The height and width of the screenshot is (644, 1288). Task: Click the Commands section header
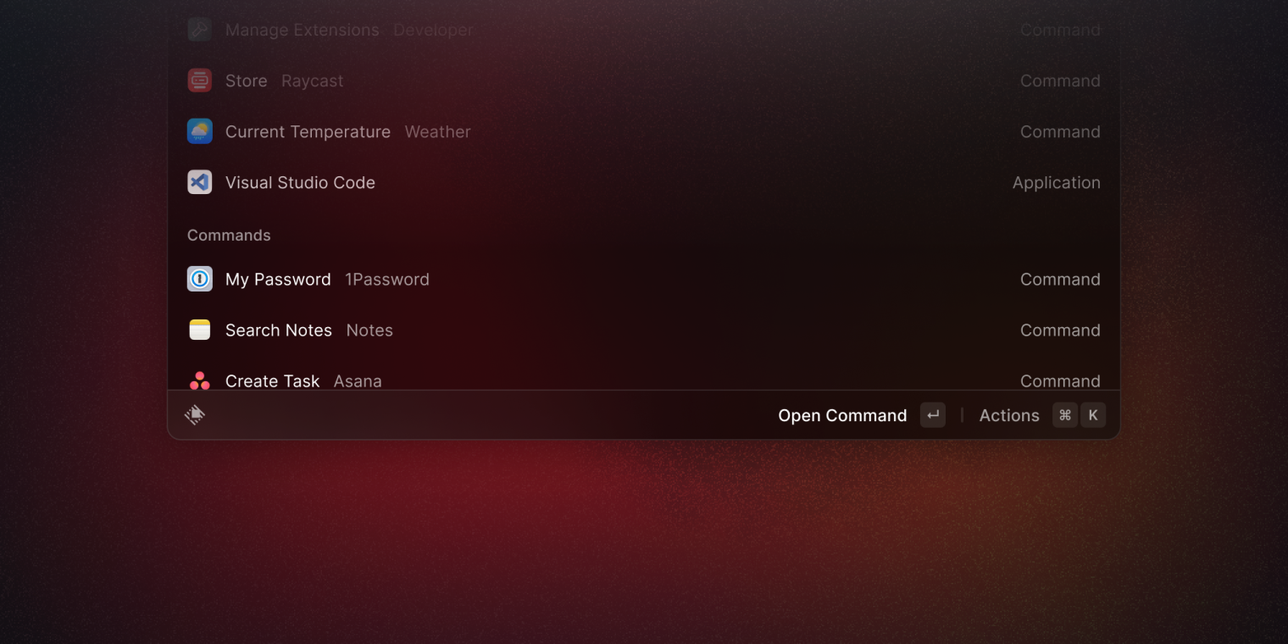click(229, 235)
